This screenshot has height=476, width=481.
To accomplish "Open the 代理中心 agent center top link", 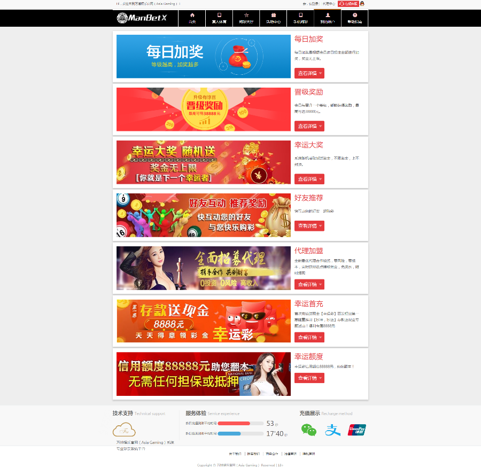I will coord(329,4).
